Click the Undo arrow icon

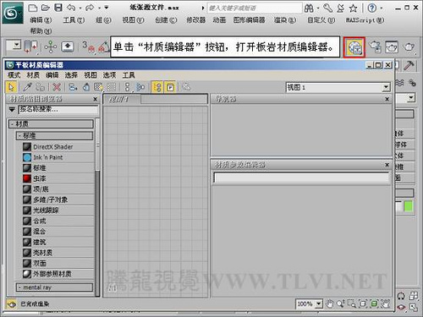(71, 8)
